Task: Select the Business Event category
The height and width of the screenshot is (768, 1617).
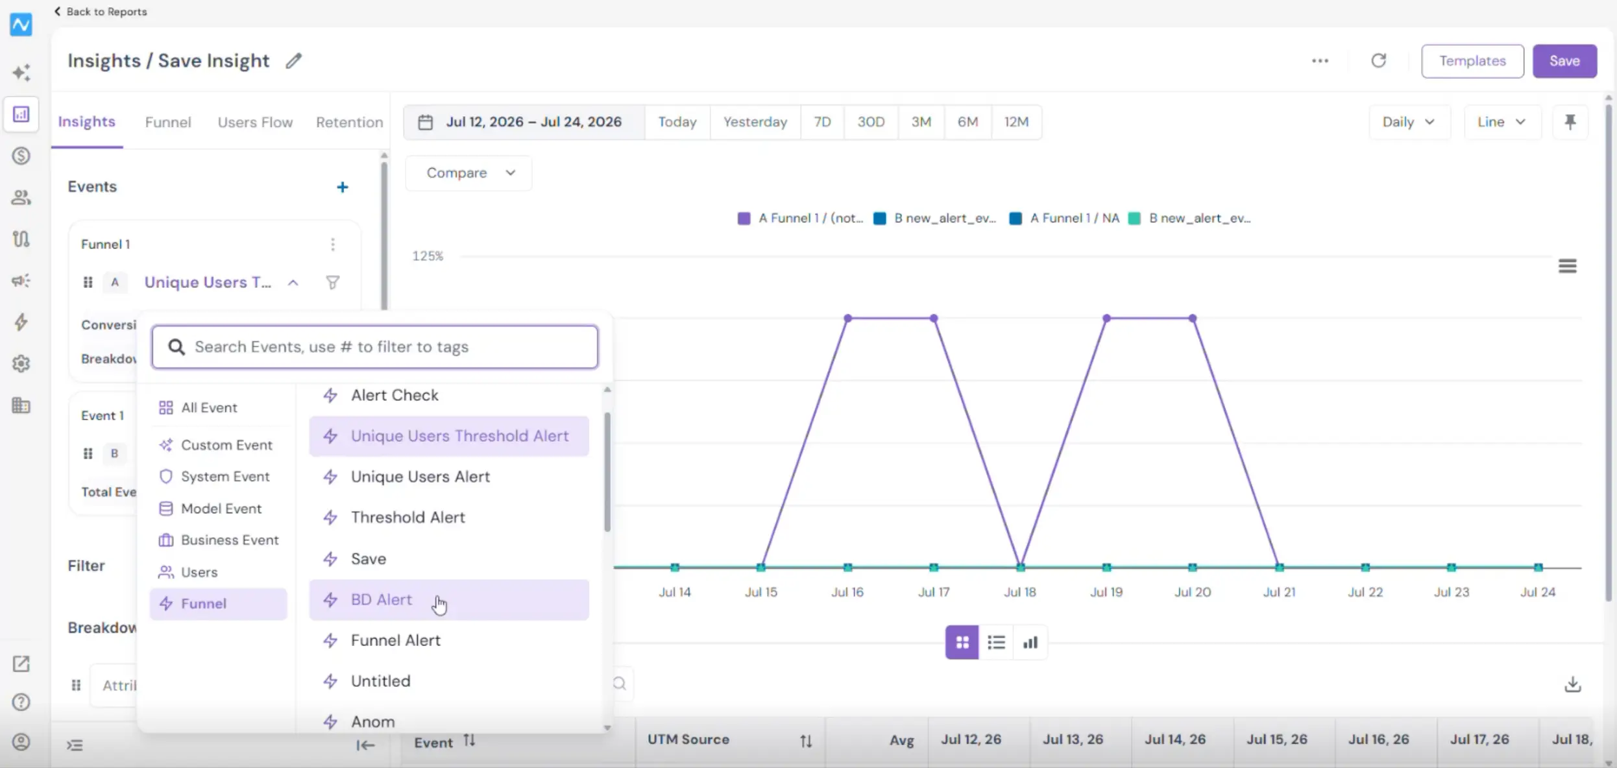Action: click(218, 540)
